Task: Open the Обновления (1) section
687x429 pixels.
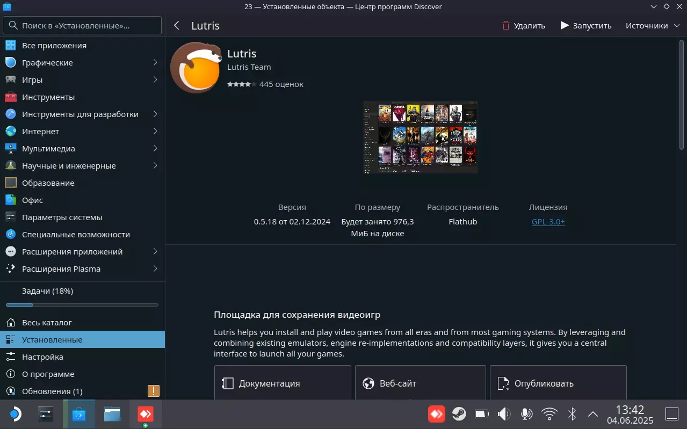Action: coord(82,391)
